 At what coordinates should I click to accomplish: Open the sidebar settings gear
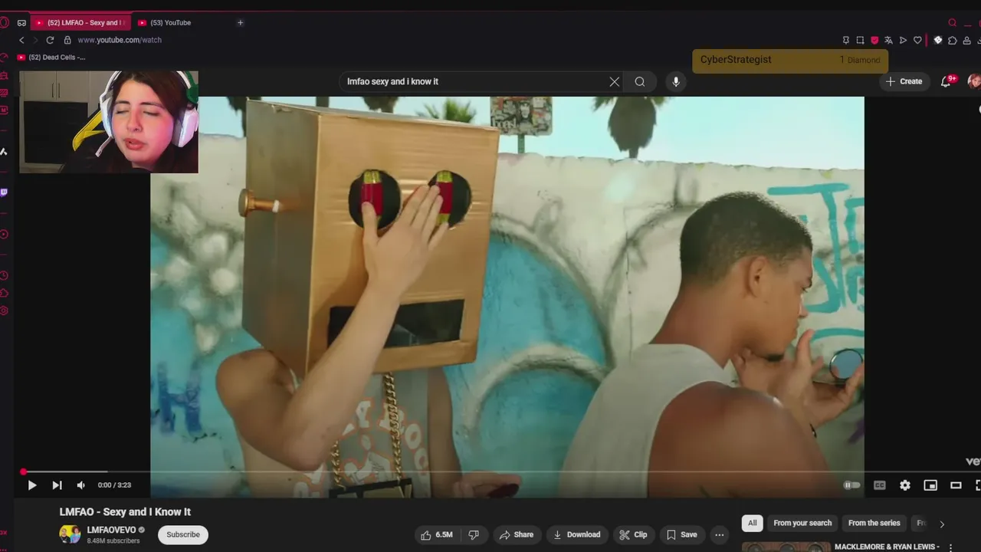(4, 310)
